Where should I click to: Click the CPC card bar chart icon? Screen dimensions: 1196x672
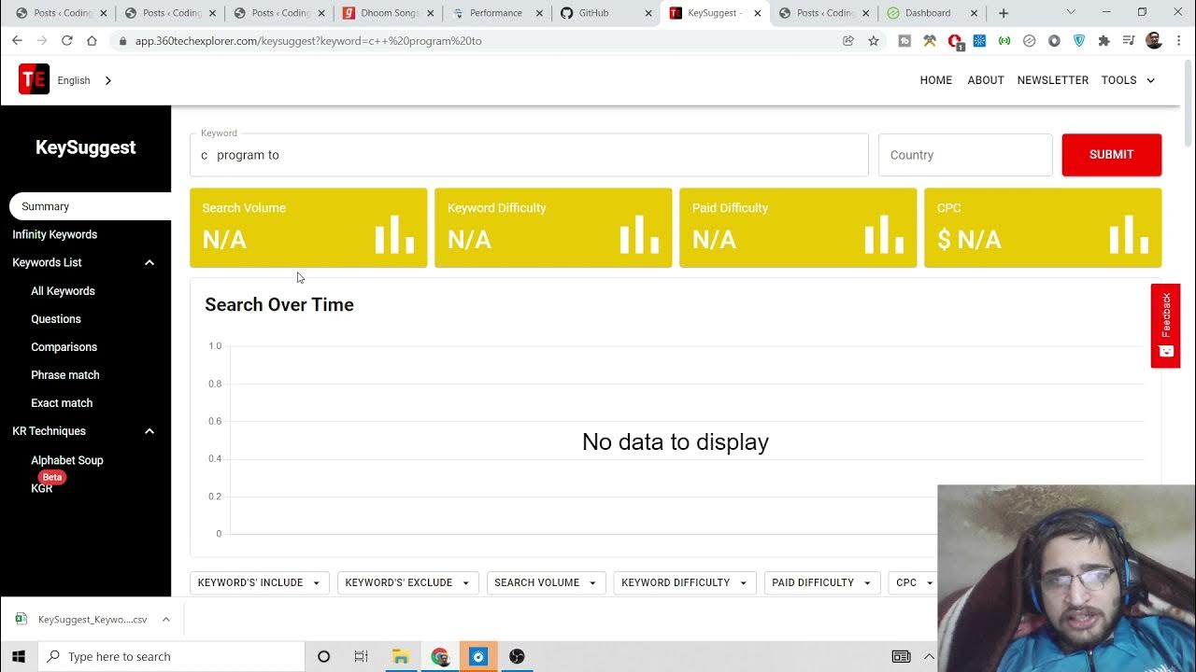coord(1129,234)
